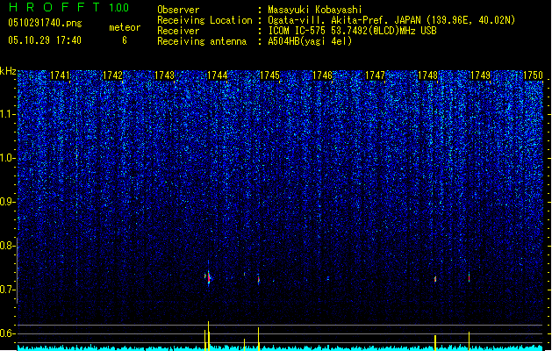Click the 0.8 kHz axis label

(7, 246)
